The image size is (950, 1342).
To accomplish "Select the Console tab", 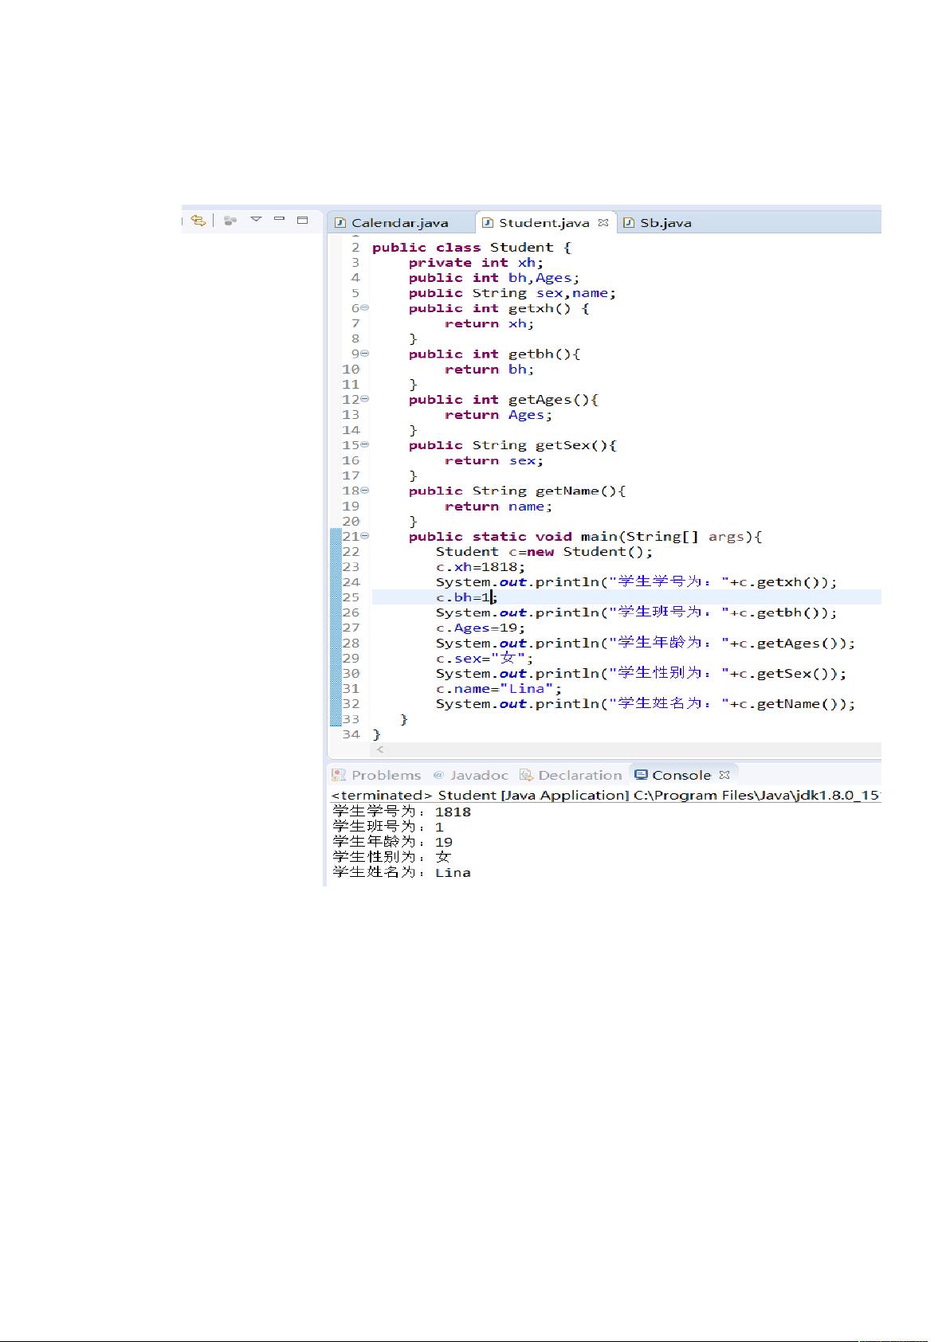I will point(681,775).
